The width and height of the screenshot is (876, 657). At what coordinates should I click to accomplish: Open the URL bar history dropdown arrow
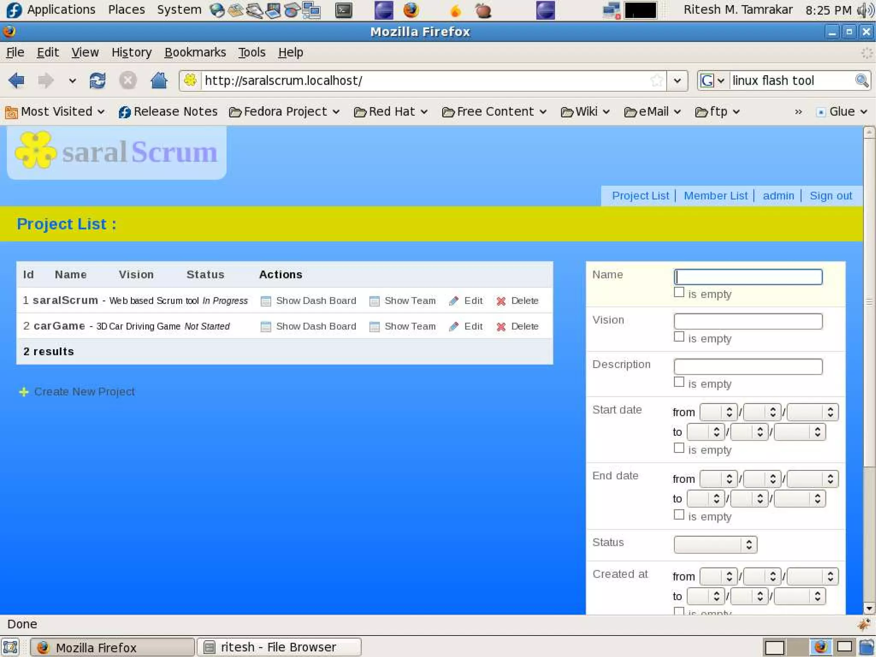(x=677, y=80)
